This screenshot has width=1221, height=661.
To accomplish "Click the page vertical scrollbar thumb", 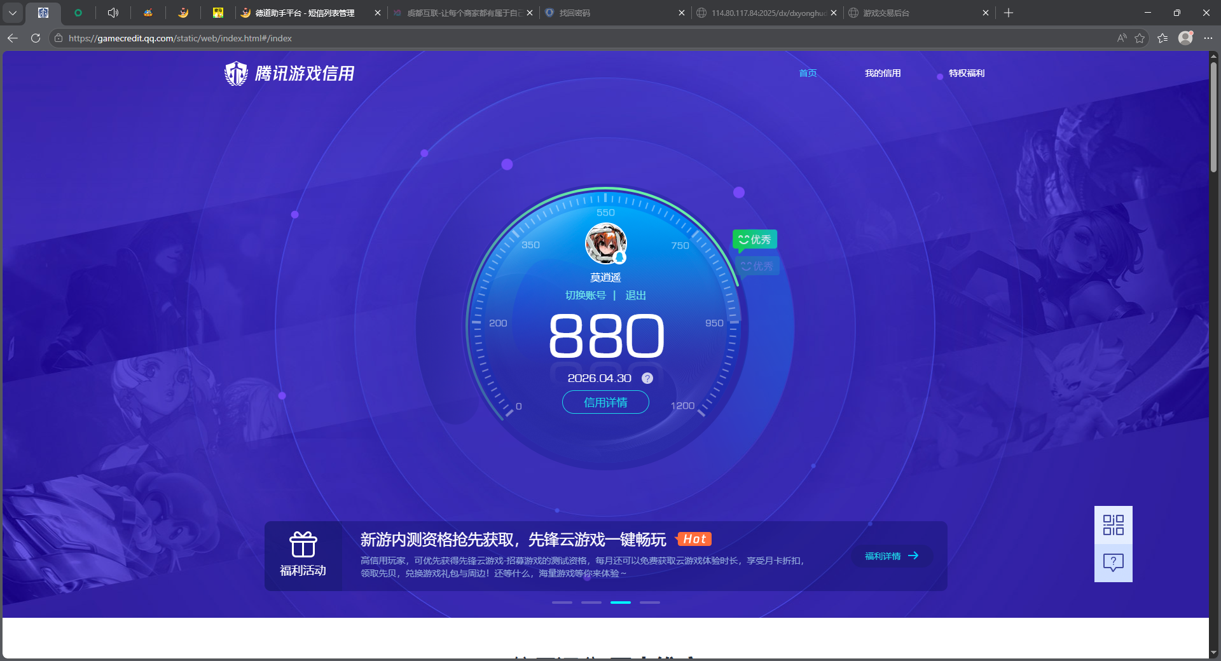I will click(x=1214, y=116).
